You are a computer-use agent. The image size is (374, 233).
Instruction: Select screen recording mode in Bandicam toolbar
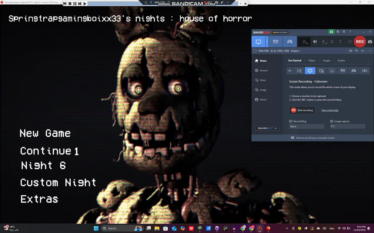tap(258, 41)
